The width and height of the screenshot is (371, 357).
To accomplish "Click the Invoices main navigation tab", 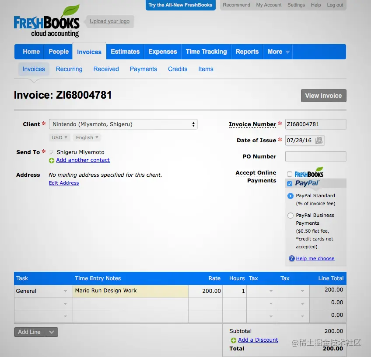I will 89,51.
